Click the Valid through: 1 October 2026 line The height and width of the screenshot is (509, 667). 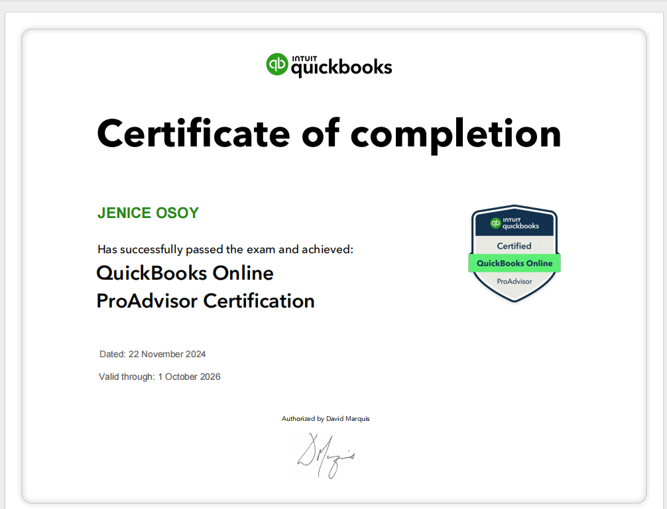tap(159, 376)
